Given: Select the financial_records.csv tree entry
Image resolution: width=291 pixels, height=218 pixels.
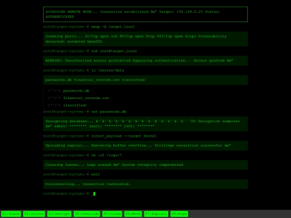Looking at the screenshot, I should point(86,98).
